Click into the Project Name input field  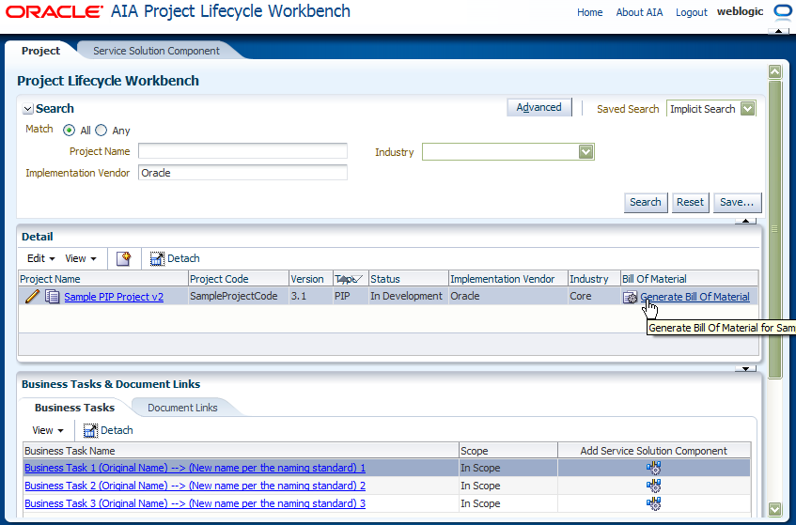242,151
